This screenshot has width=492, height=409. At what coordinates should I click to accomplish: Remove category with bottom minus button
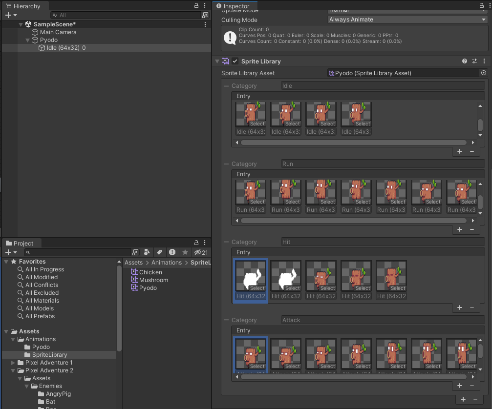[x=475, y=399]
